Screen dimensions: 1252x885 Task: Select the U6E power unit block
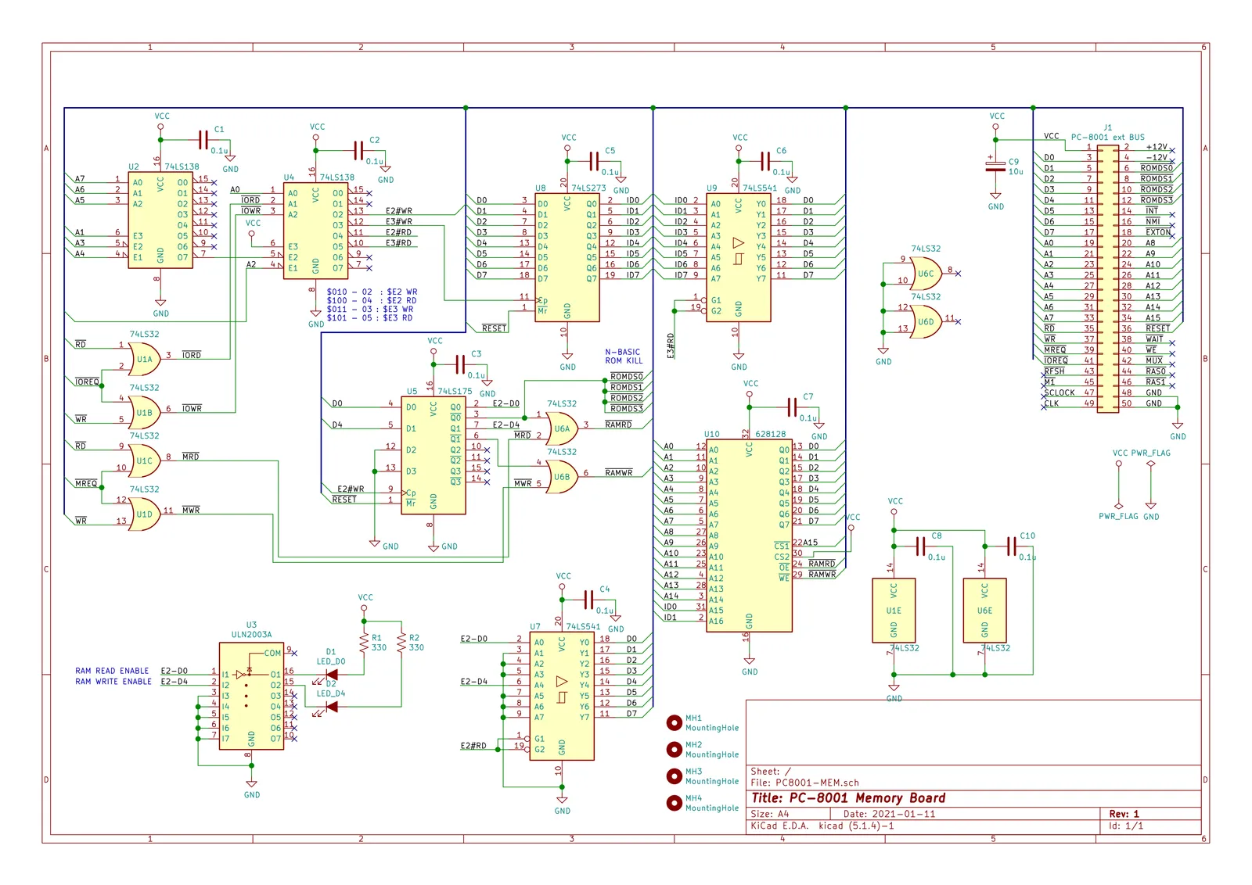pyautogui.click(x=984, y=611)
